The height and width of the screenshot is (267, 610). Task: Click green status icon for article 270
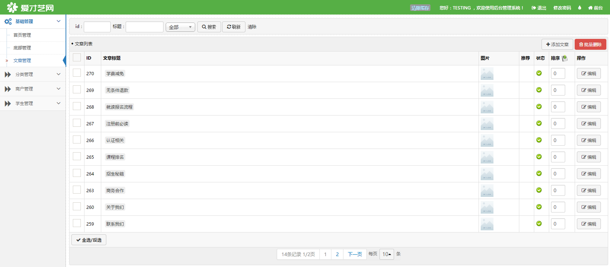[539, 73]
